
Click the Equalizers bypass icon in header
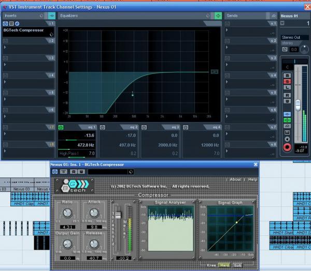point(218,16)
